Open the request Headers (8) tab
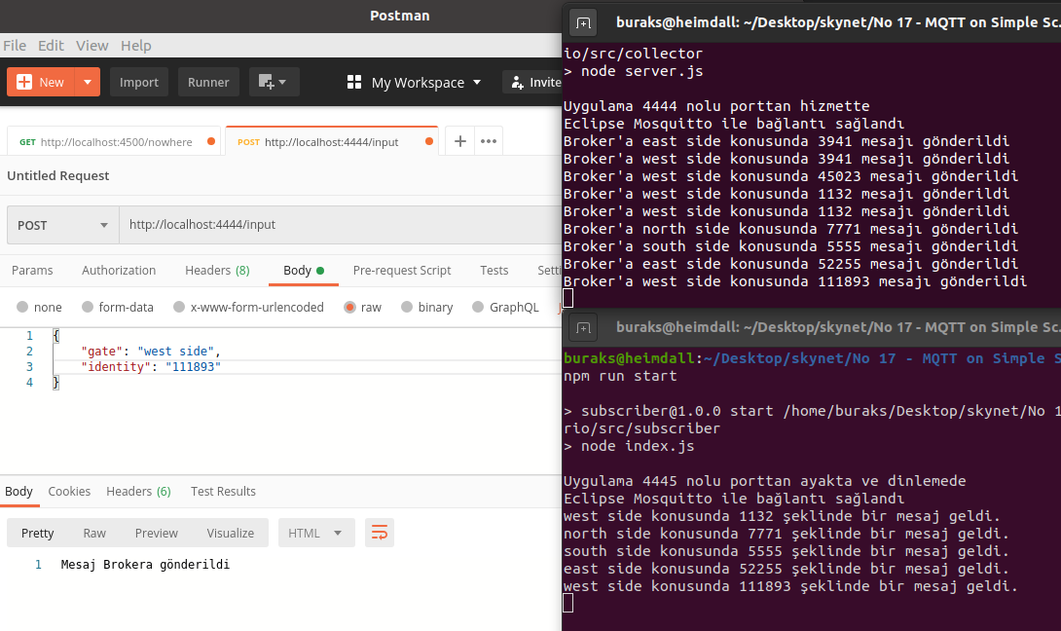Viewport: 1061px width, 631px height. click(x=217, y=270)
